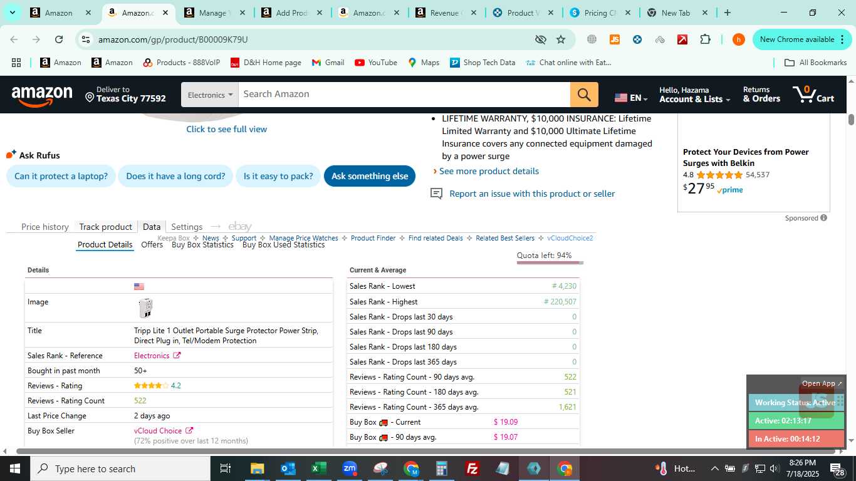Click the Amazon logo in header
The height and width of the screenshot is (481, 856).
tap(42, 96)
